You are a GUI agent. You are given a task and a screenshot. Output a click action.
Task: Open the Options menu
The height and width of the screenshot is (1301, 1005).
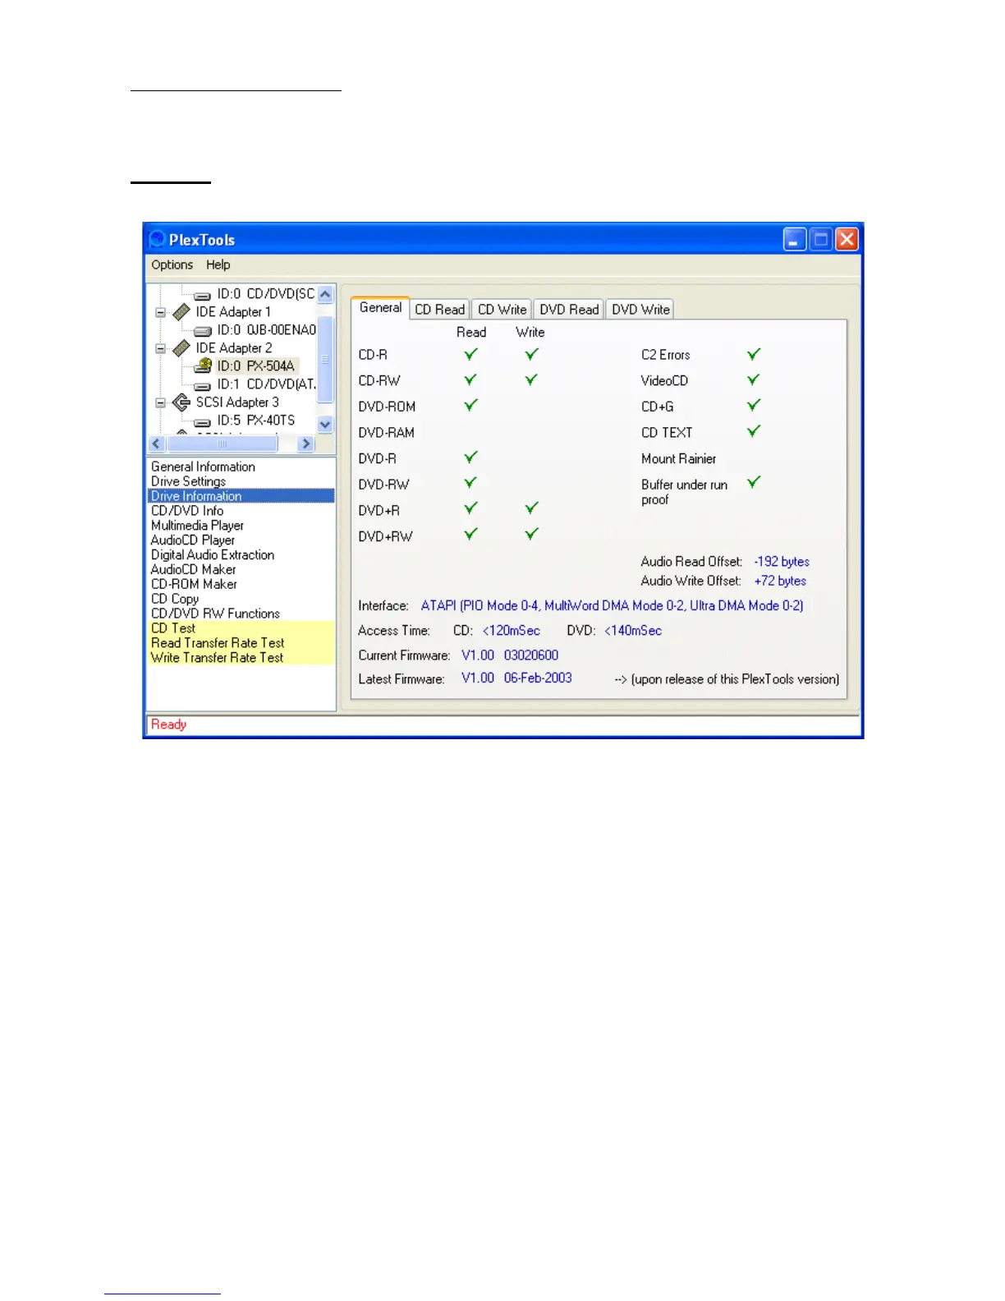click(x=172, y=264)
